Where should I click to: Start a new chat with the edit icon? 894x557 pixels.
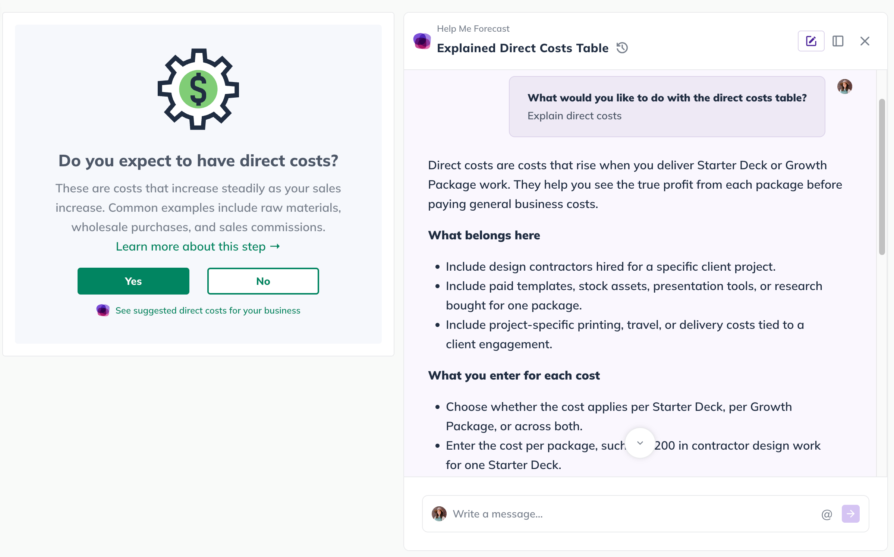click(811, 41)
